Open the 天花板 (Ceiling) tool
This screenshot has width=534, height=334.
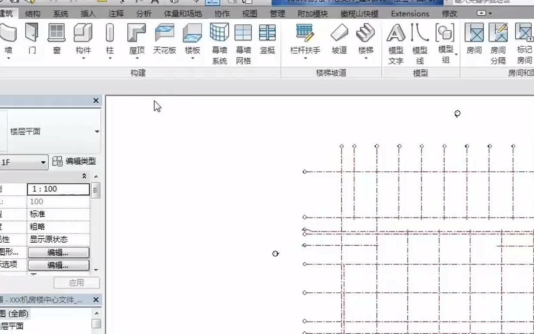point(165,39)
